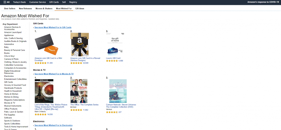281x130 pixels.
Task: Open Home & Kitchen department
Action: (x=11, y=94)
